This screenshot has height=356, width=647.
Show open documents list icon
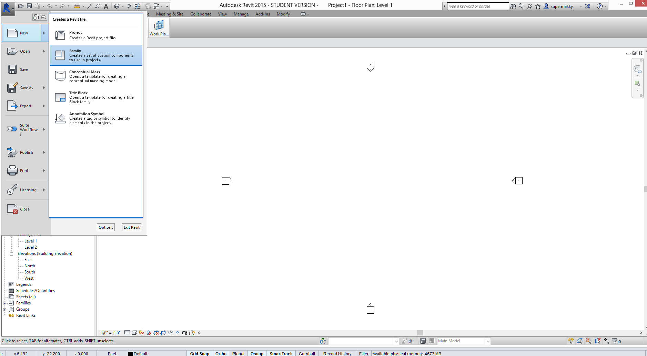click(x=43, y=17)
